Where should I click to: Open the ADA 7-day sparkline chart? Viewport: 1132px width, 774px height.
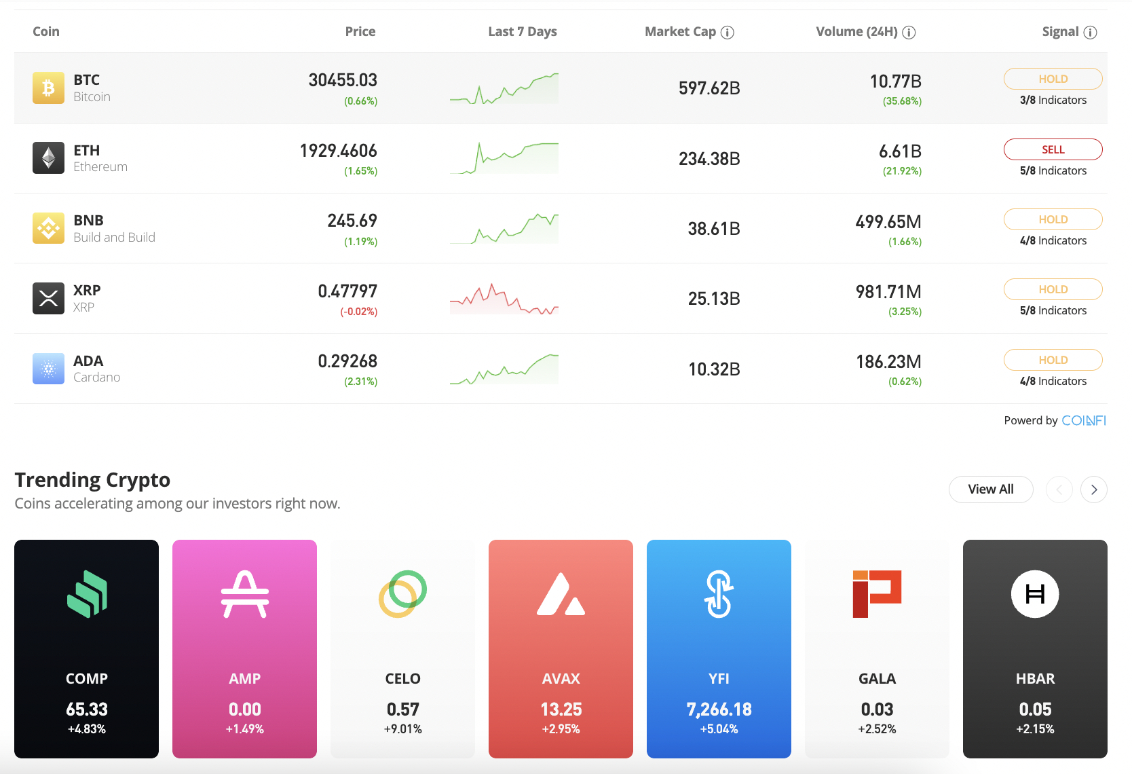[504, 369]
